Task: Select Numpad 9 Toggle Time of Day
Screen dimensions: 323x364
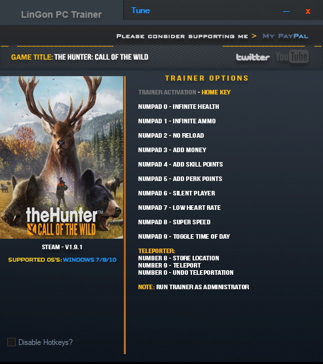Action: (184, 236)
